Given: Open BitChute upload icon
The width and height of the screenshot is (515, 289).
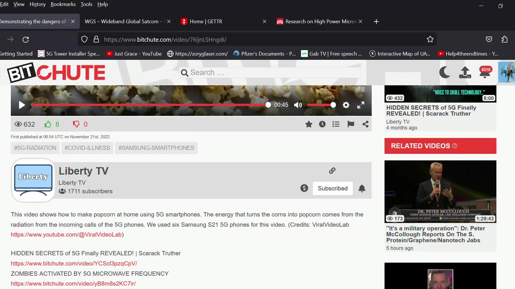Looking at the screenshot, I should (x=465, y=72).
